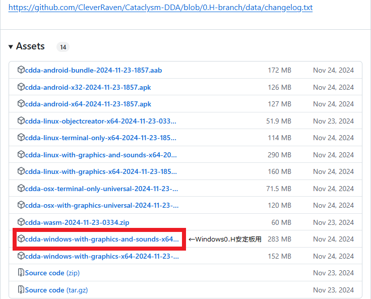
Task: Click package icon beside windows-with-graphics-and-sounds
Action: tap(21, 238)
